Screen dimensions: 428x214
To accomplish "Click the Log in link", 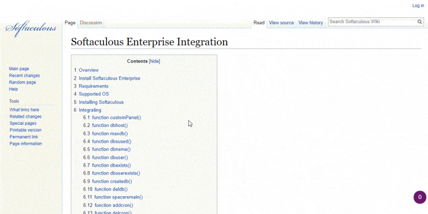I will click(418, 6).
